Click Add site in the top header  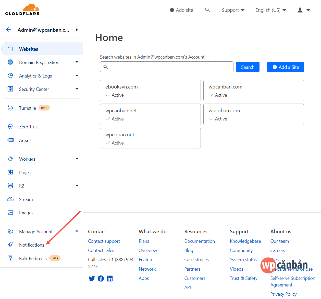click(x=181, y=10)
